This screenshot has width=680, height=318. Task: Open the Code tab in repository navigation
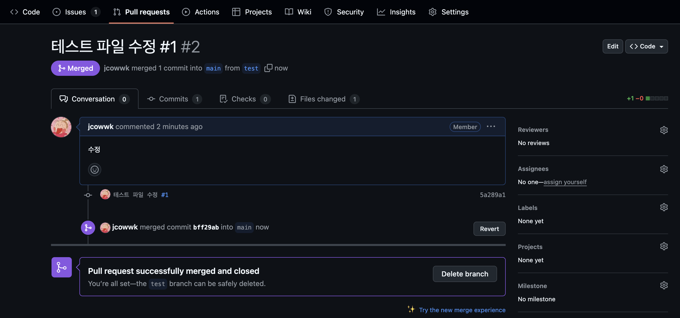click(25, 12)
